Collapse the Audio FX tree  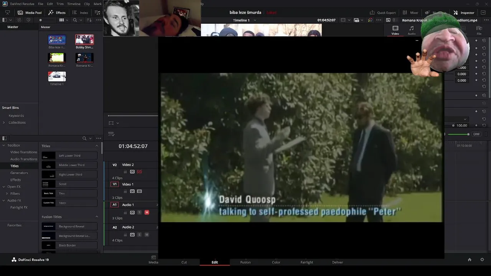click(x=4, y=200)
